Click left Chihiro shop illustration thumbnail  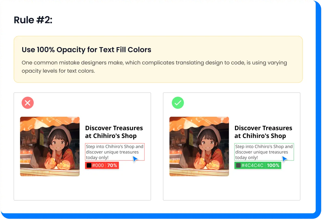tap(50, 146)
